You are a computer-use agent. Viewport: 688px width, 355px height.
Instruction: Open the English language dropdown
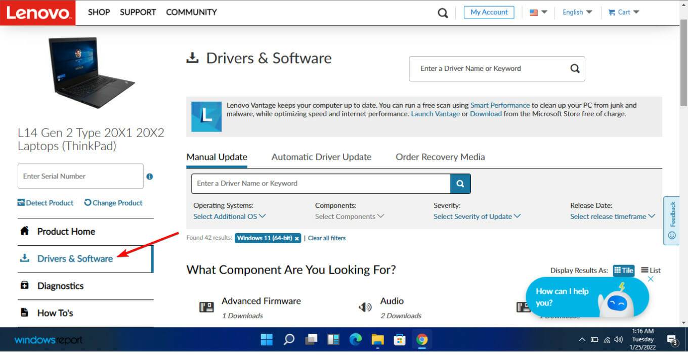[x=577, y=12]
